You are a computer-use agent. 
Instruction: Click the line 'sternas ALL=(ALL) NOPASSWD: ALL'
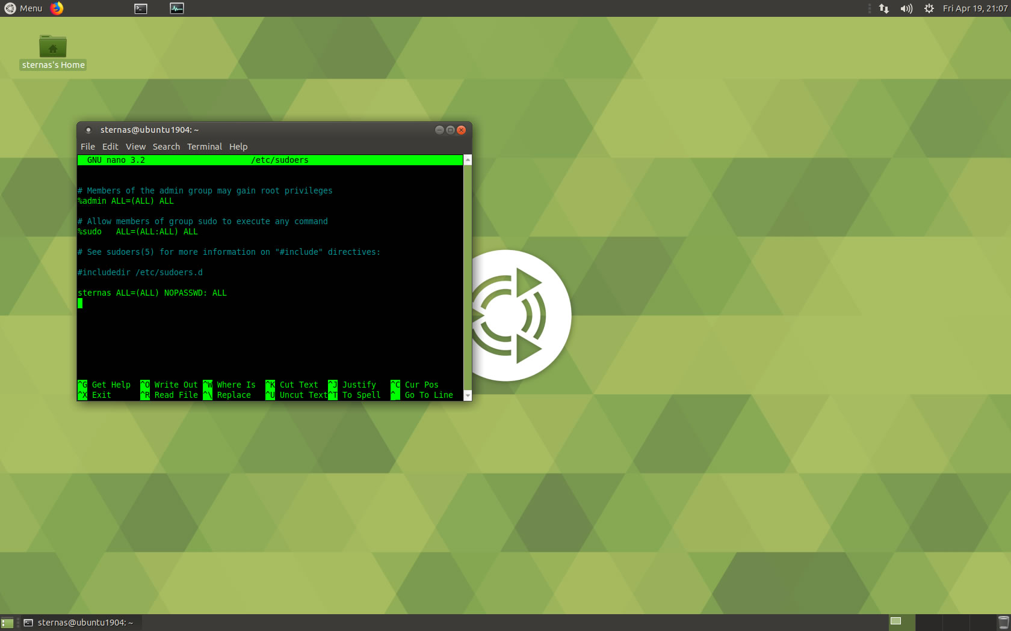point(152,293)
